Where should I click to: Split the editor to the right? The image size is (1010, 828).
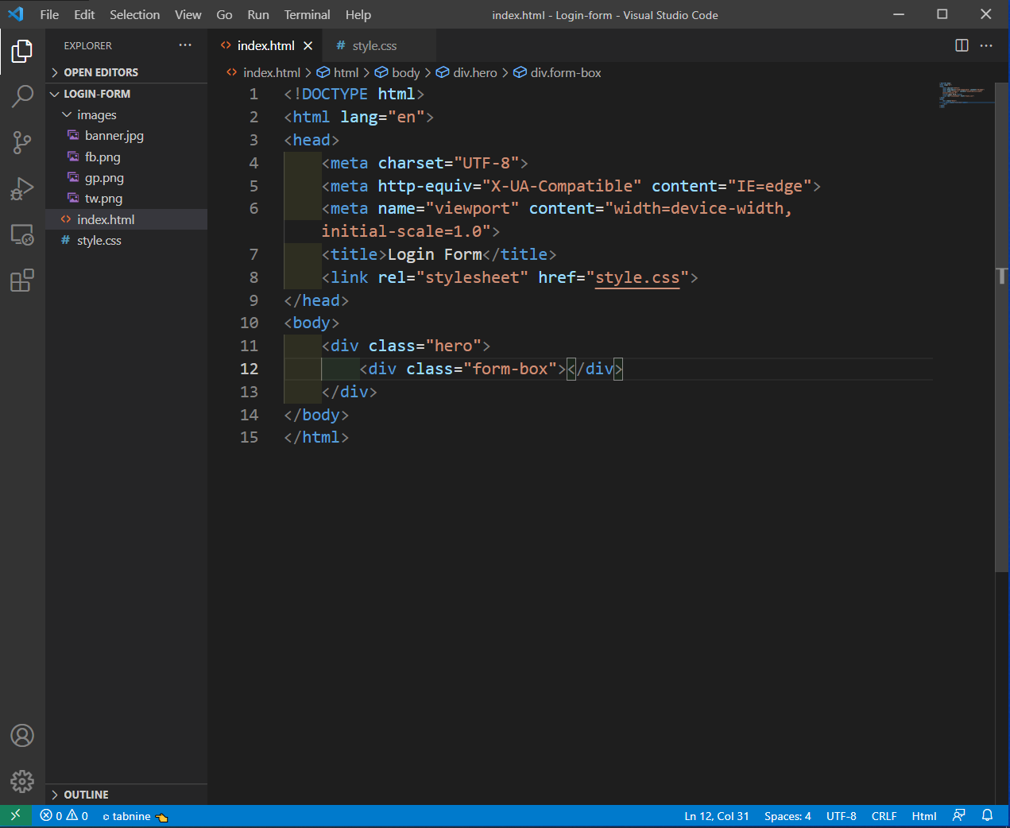[962, 45]
